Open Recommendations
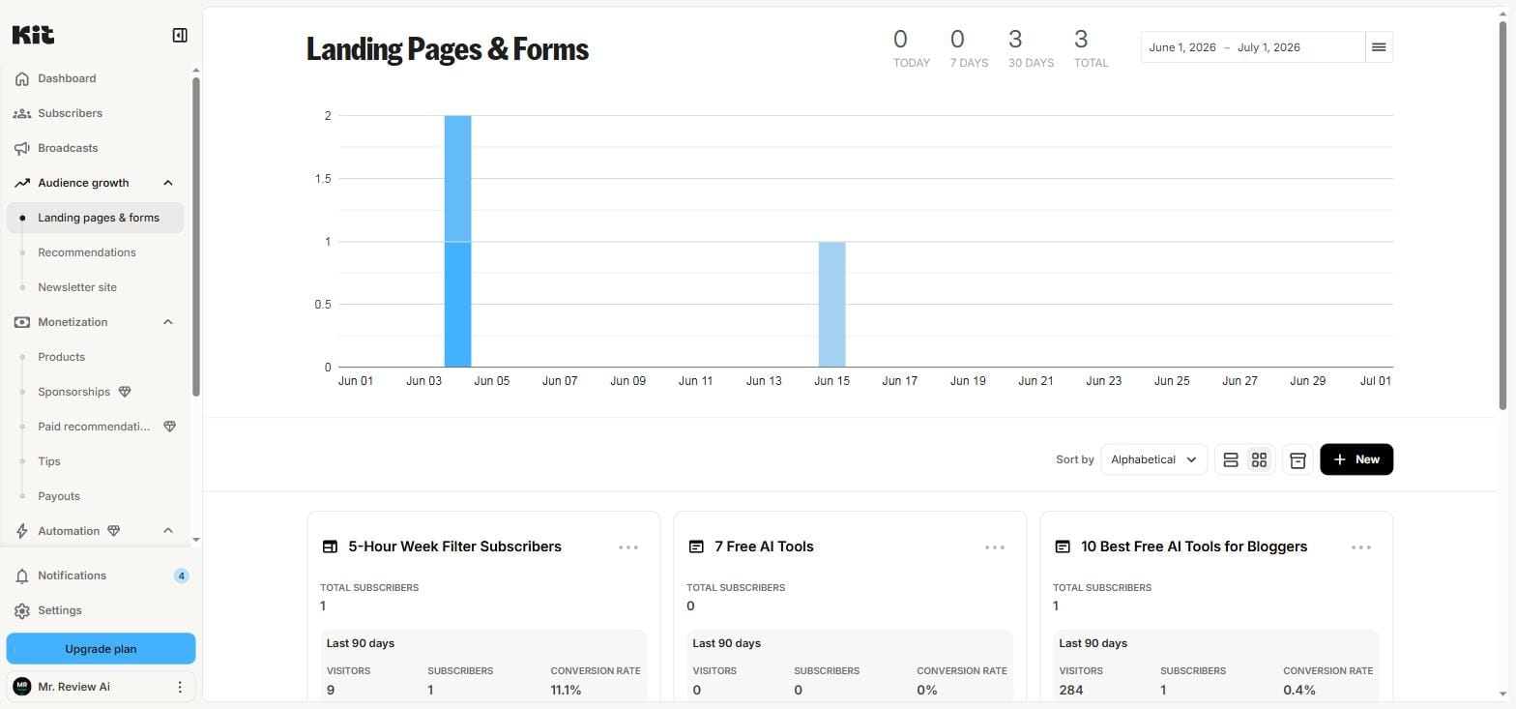The height and width of the screenshot is (709, 1516). coord(87,252)
